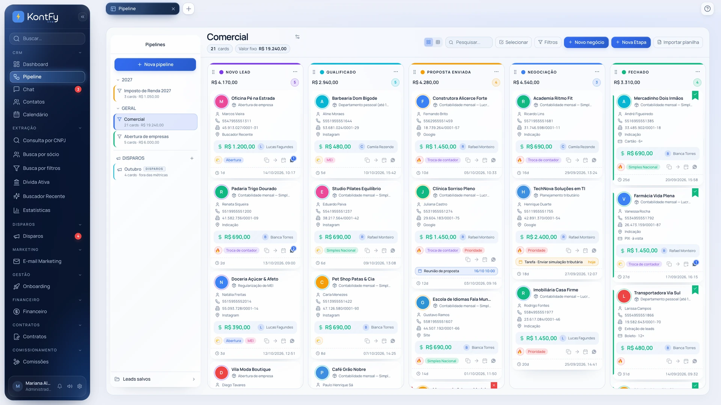Go to Consulta por CNPJ
The width and height of the screenshot is (721, 405).
click(x=47, y=141)
